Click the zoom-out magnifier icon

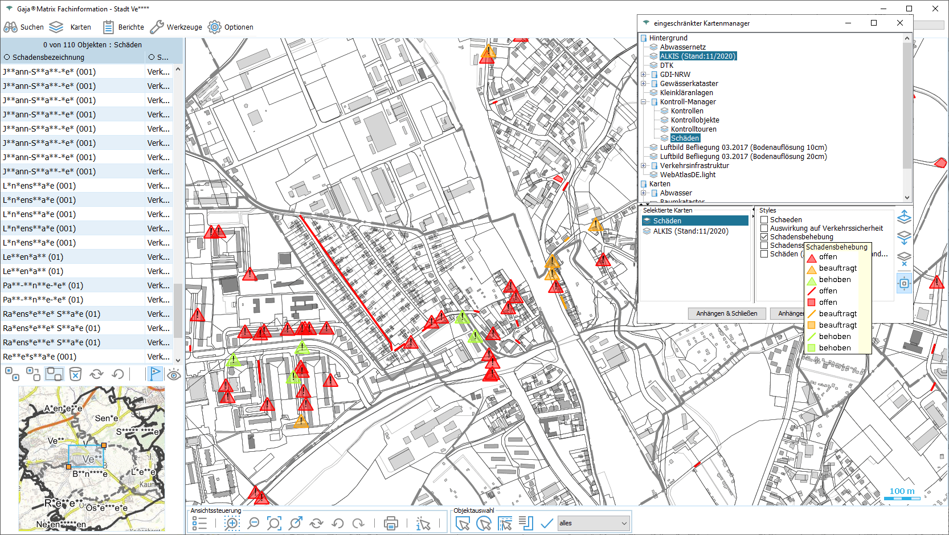(x=253, y=523)
